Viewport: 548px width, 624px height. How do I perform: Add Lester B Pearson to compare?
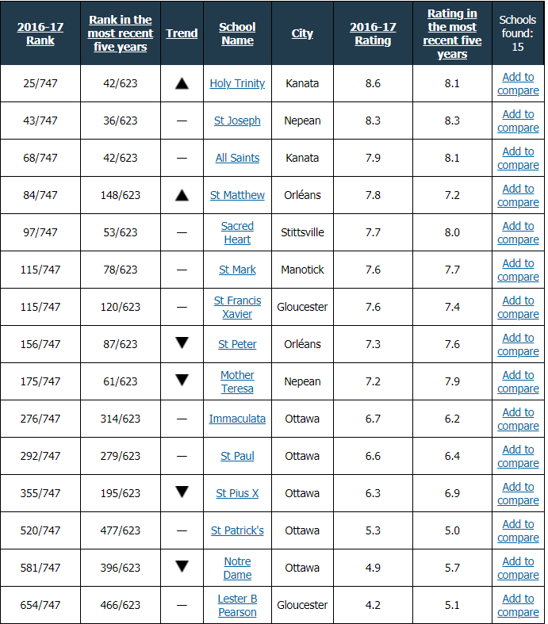click(518, 605)
